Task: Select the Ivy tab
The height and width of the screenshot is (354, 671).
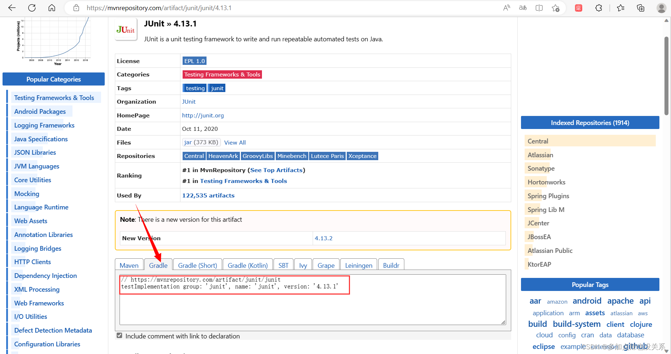Action: pyautogui.click(x=303, y=265)
